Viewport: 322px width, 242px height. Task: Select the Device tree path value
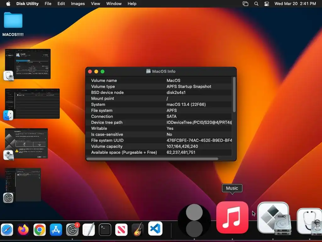click(x=199, y=123)
